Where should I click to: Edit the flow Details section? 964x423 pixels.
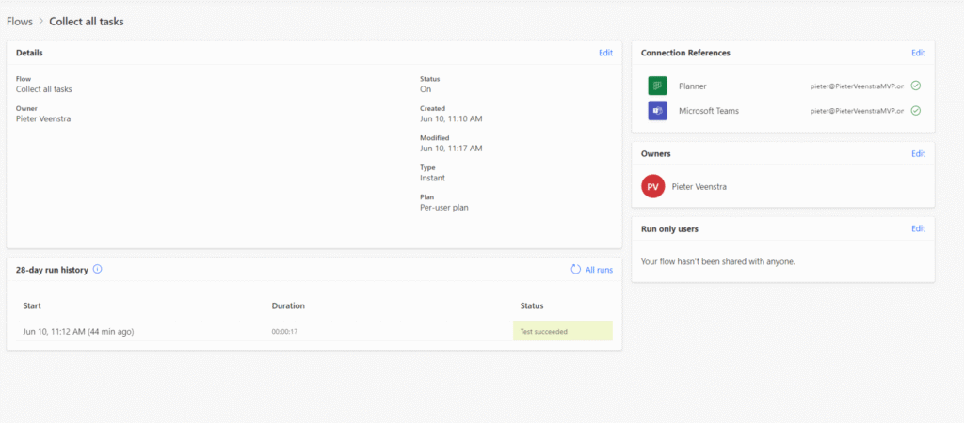point(605,53)
